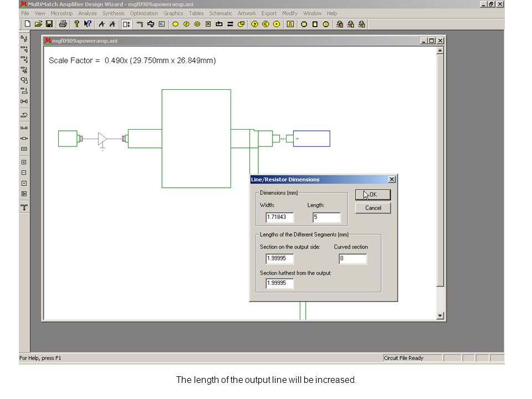Open the Artwork menu
This screenshot has height=399, width=532.
247,13
